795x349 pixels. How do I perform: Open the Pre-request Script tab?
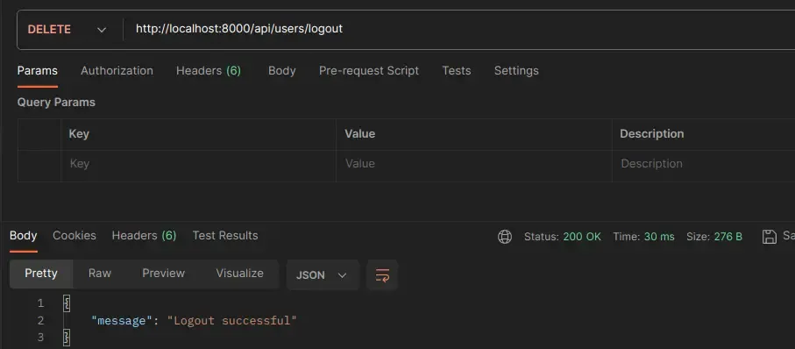(369, 70)
